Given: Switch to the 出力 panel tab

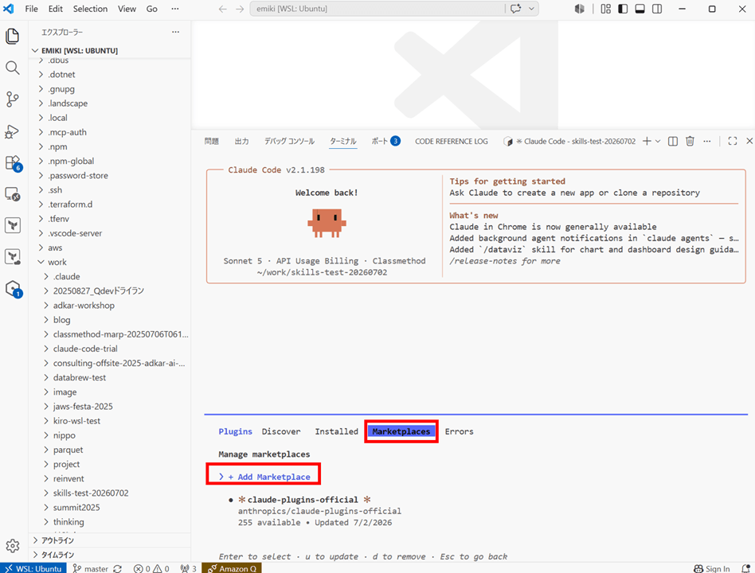Looking at the screenshot, I should pos(242,141).
